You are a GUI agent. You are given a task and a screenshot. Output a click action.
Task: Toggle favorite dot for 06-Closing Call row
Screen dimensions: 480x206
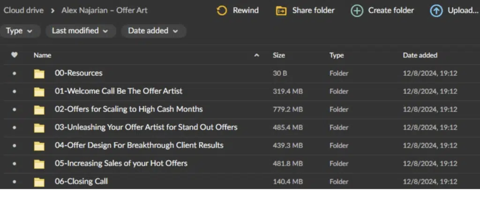coord(15,182)
